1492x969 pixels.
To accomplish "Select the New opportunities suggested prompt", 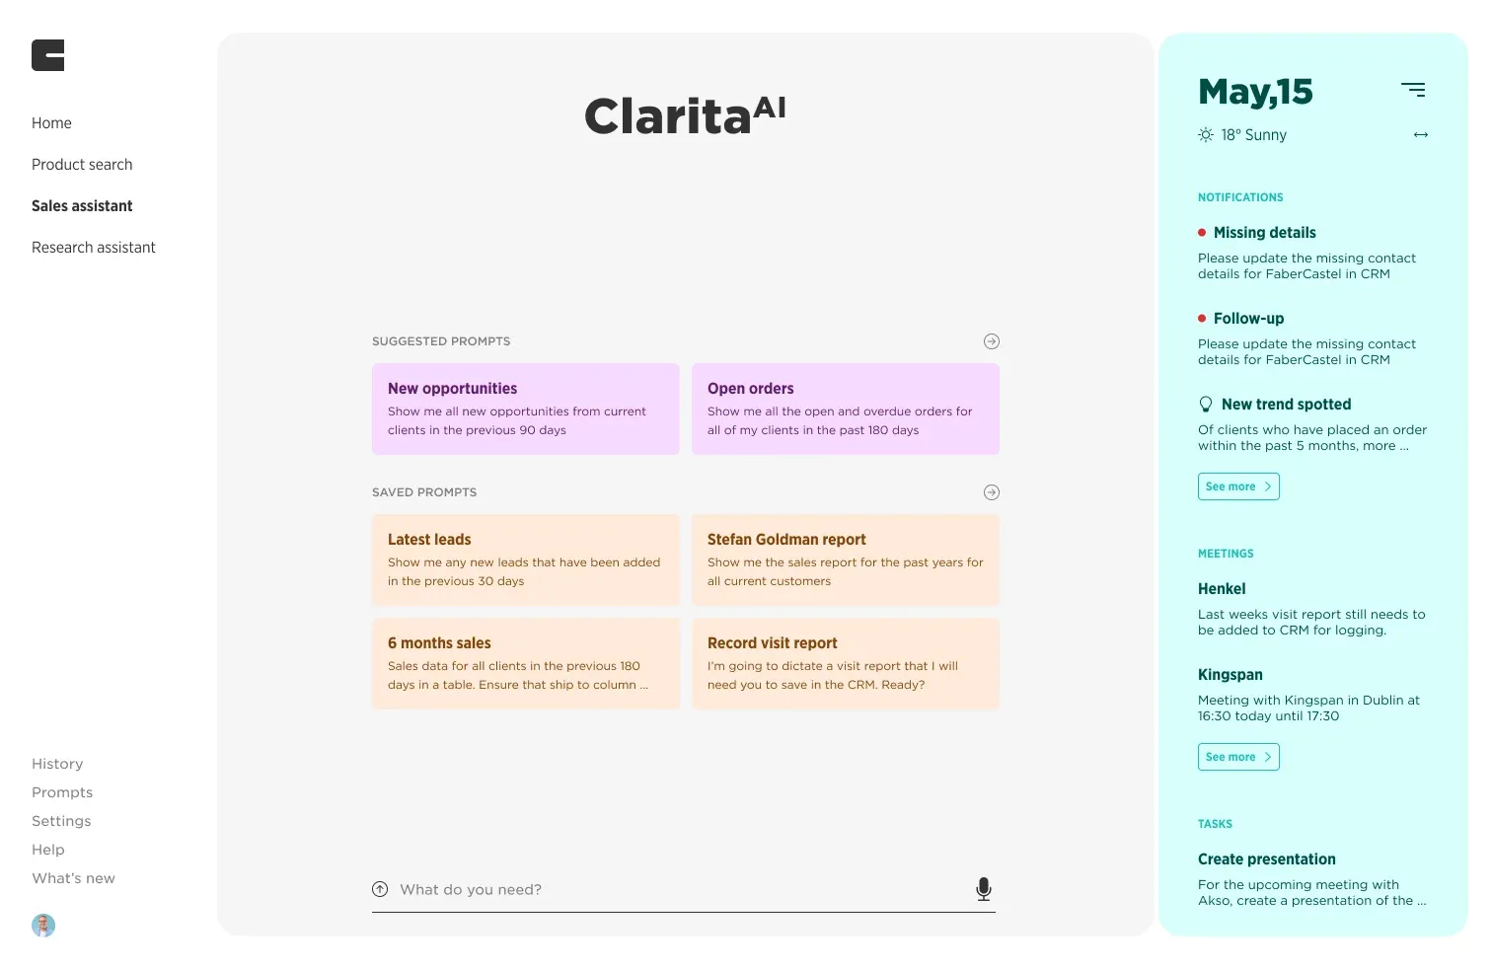I will [x=526, y=409].
